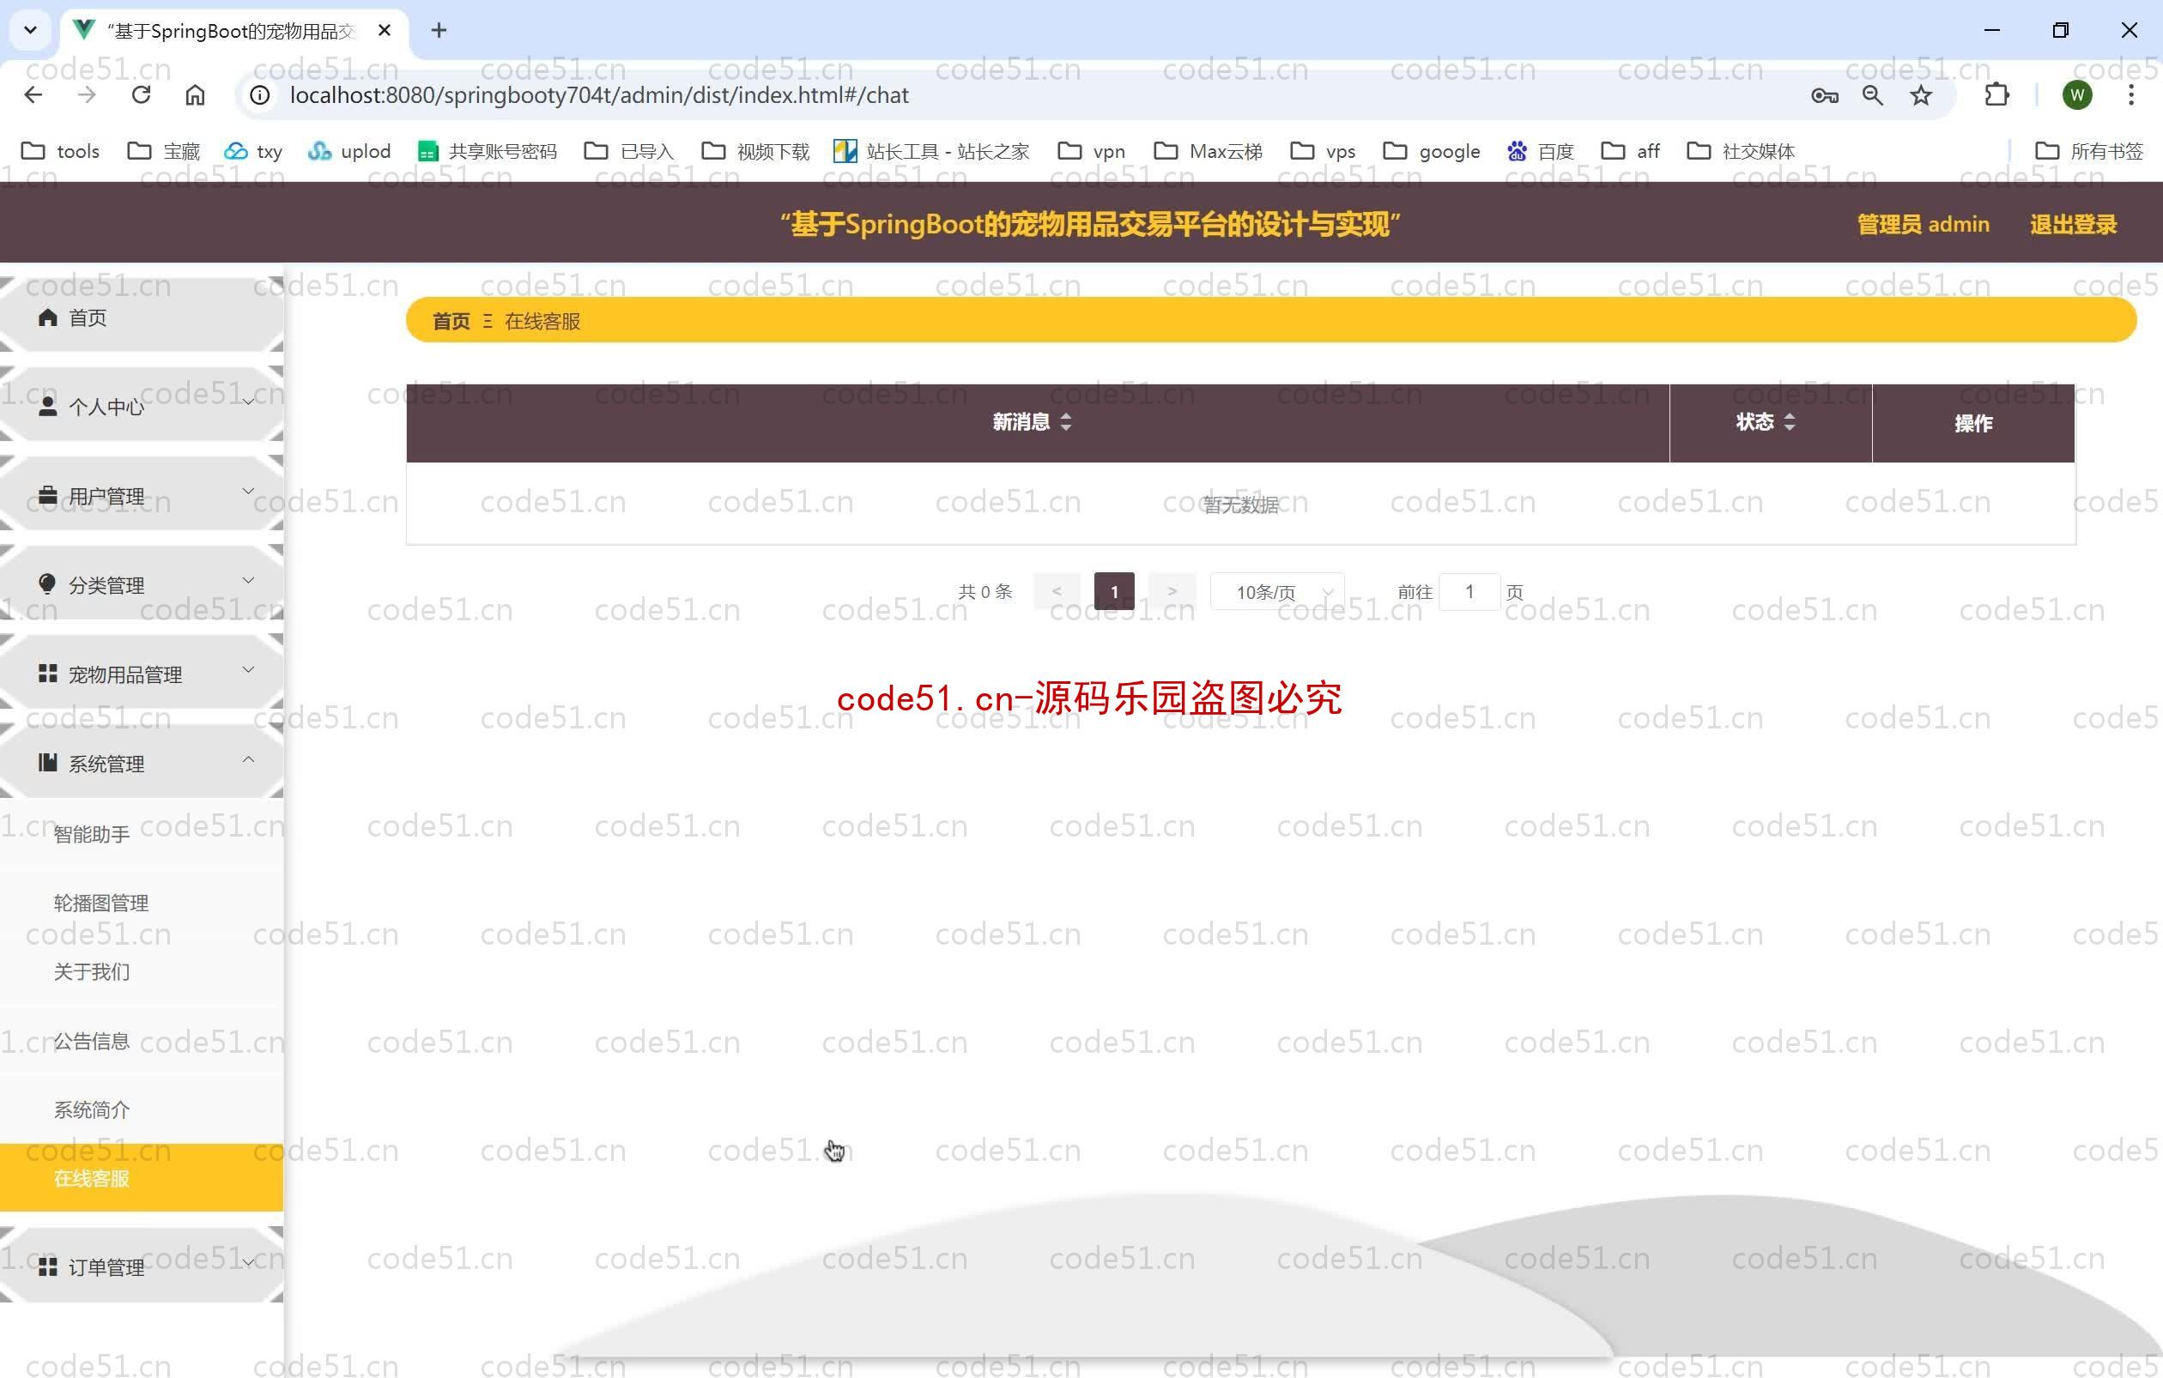
Task: Click the jump-to page number field
Action: (1469, 591)
